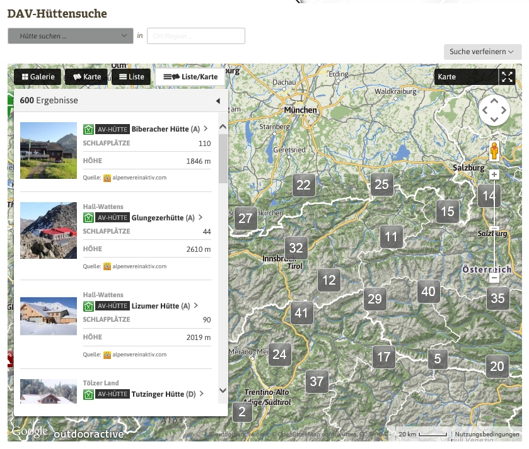This screenshot has height=449, width=529.
Task: Click Glungezerhütte thumbnail photo
Action: [x=49, y=230]
